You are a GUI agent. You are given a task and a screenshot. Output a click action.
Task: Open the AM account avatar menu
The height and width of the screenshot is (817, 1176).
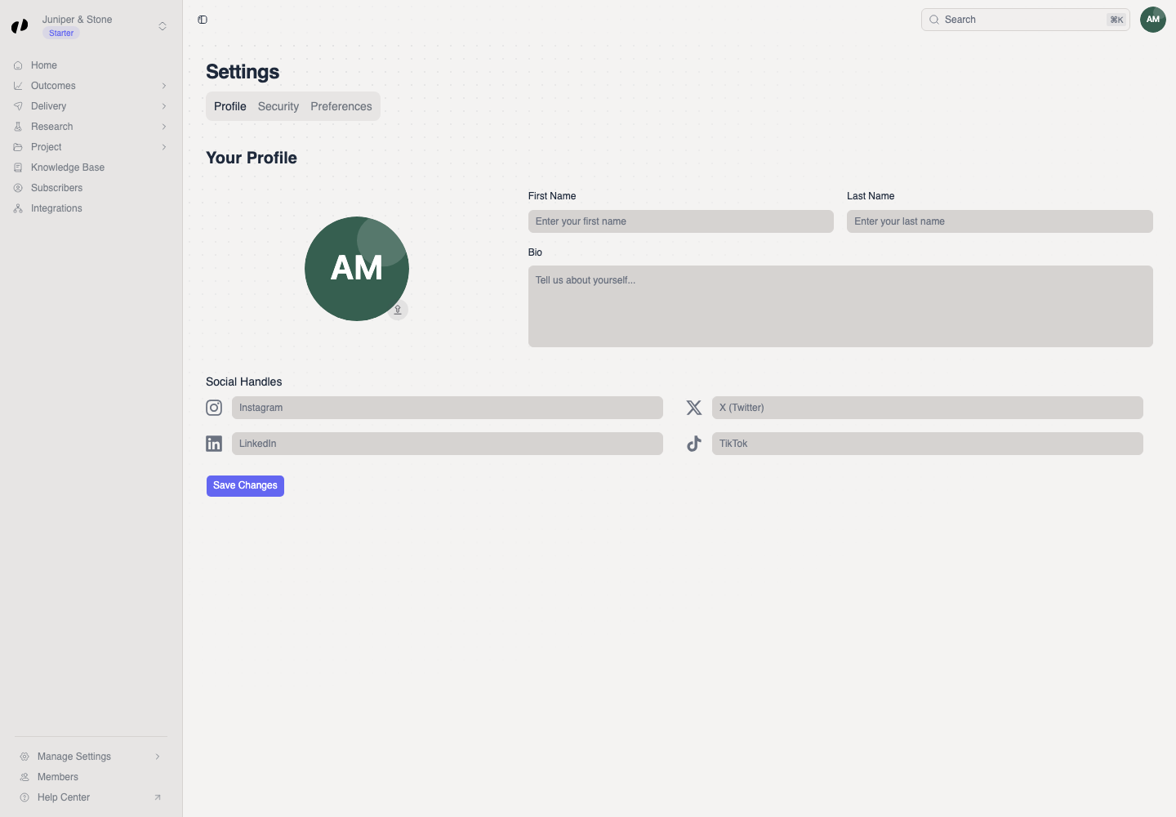[1153, 20]
